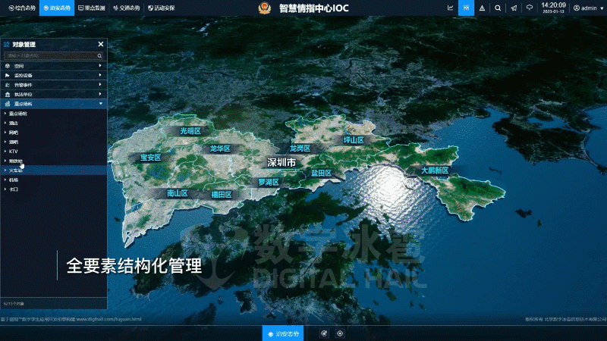Click the 对象管理 panel title icon
This screenshot has height=341, width=607.
(x=7, y=44)
